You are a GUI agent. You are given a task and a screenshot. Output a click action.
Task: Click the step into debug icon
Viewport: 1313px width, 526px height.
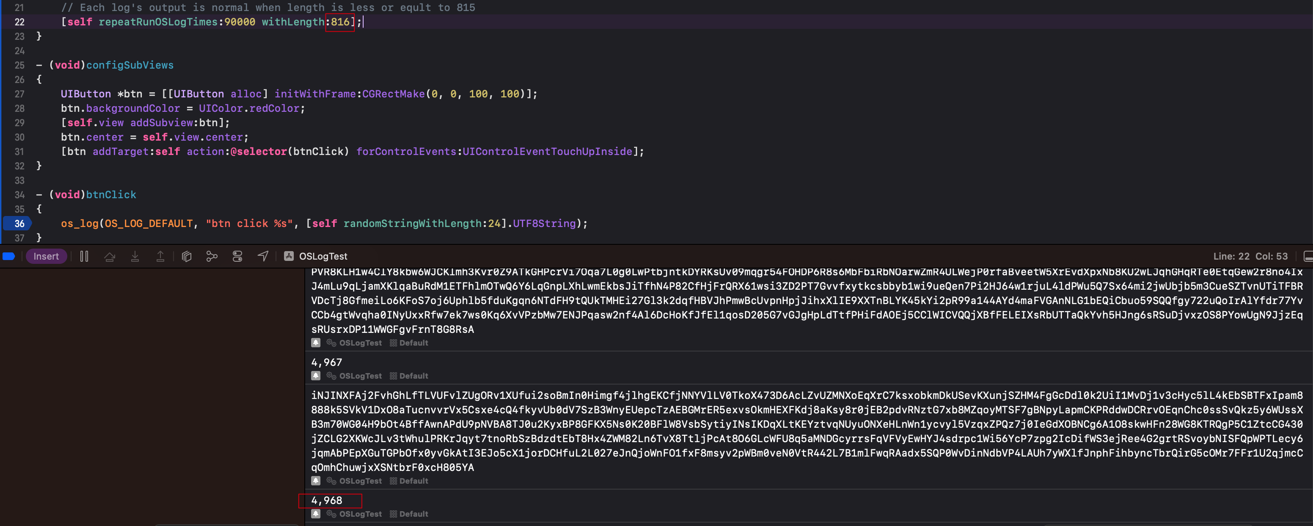tap(135, 256)
